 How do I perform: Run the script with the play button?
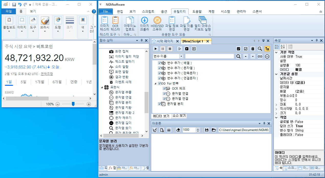tap(156, 49)
